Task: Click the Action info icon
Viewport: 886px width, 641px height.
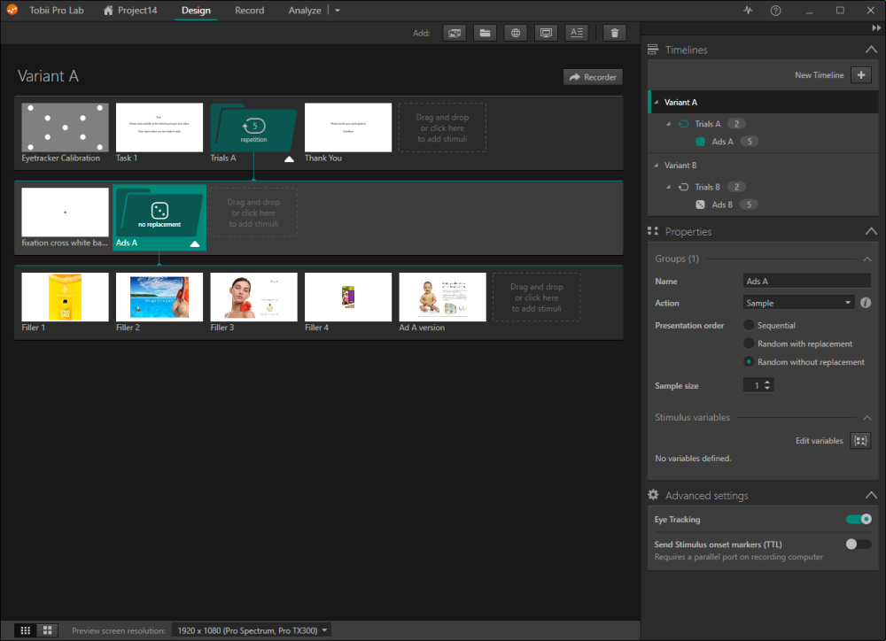Action: (865, 303)
